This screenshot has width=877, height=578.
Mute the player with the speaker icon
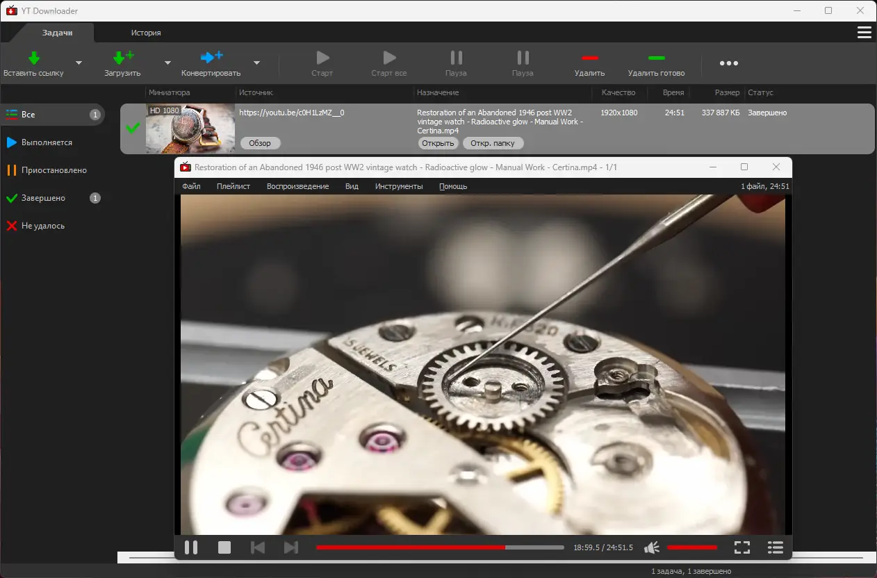pos(652,547)
